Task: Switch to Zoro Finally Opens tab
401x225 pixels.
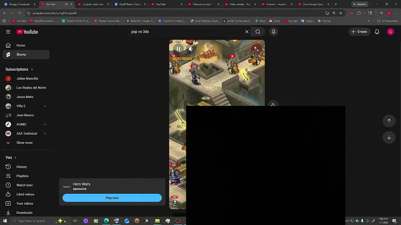Action: (x=313, y=4)
